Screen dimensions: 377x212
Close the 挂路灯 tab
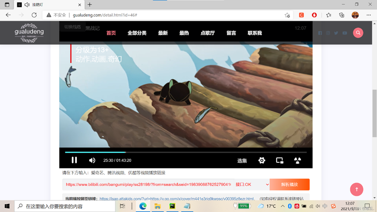pyautogui.click(x=80, y=5)
